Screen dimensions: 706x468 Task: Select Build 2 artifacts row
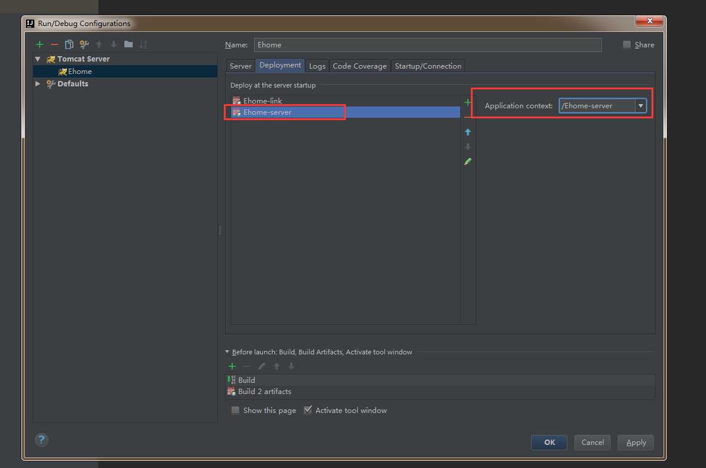(440, 391)
